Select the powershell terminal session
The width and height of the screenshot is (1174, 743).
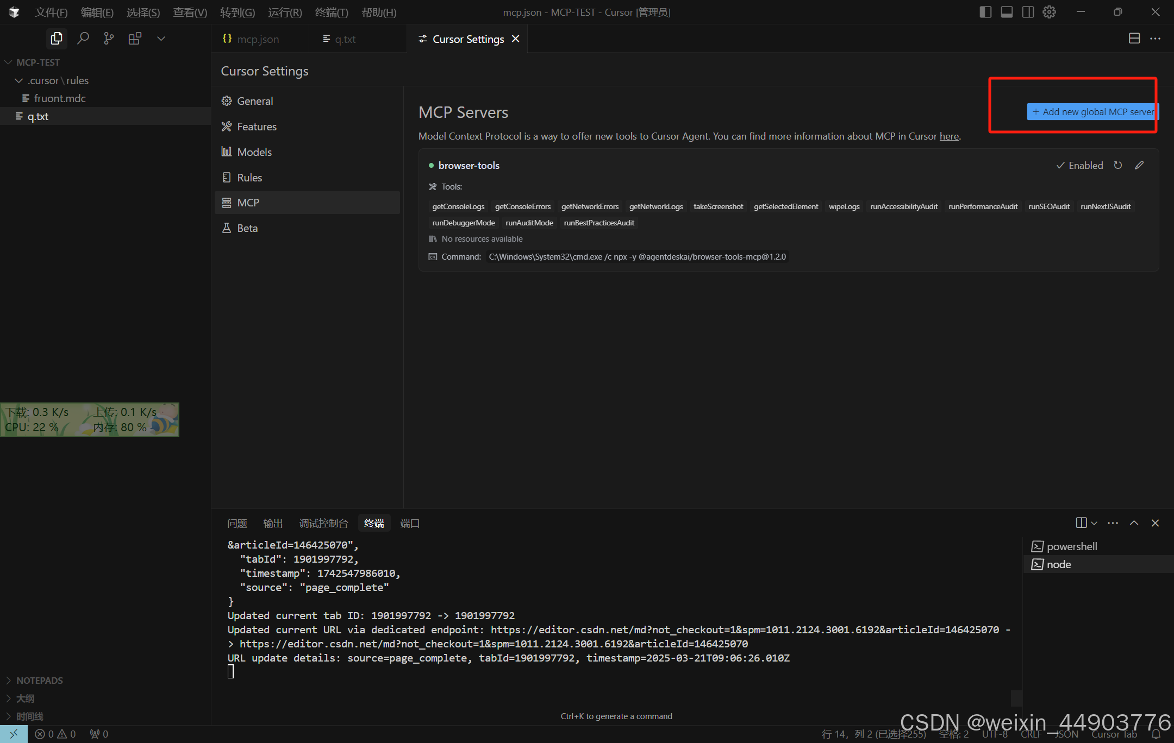click(x=1071, y=546)
